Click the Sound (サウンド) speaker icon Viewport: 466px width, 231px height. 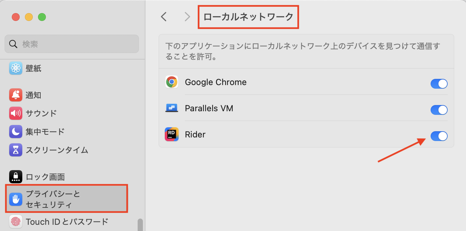[16, 114]
